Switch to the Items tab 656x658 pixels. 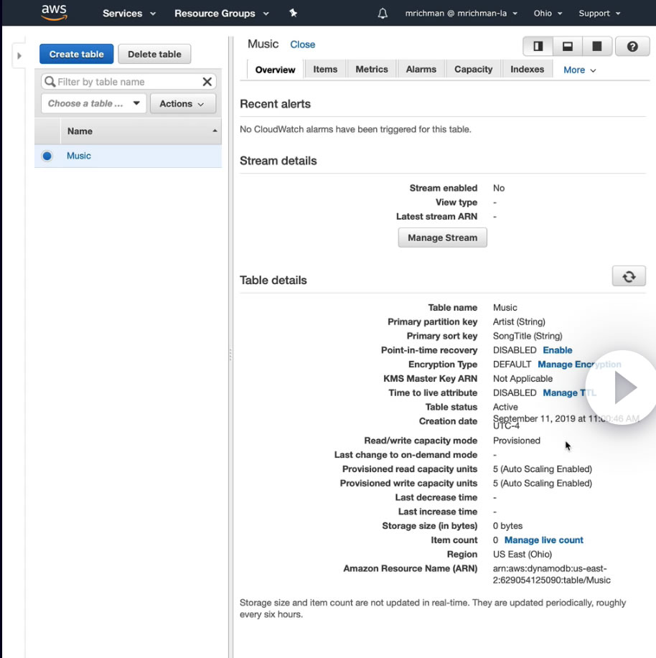tap(325, 69)
